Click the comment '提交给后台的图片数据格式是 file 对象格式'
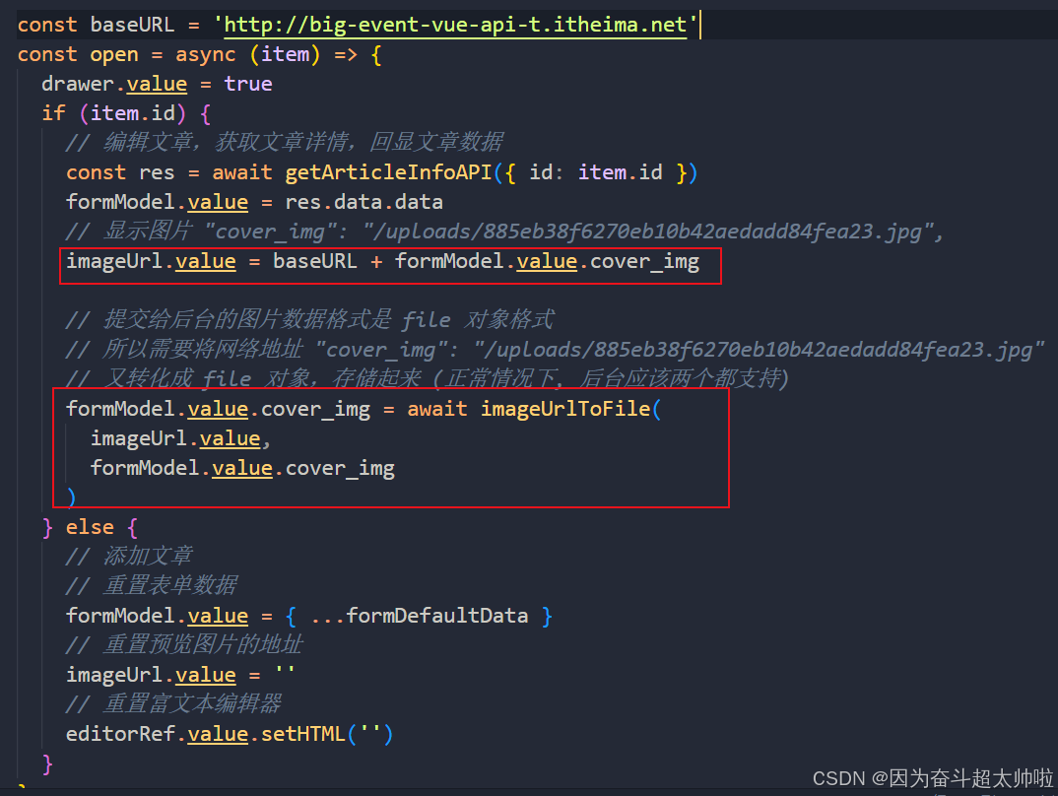1058x796 pixels. pos(309,320)
